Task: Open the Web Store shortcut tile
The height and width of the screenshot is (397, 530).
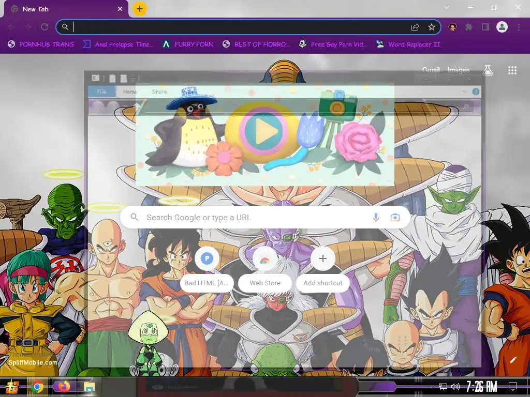Action: 264,270
